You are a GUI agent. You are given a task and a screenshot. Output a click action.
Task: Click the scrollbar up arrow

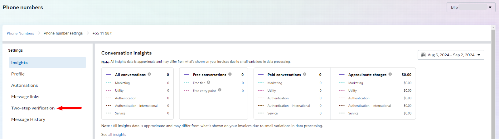coord(493,28)
